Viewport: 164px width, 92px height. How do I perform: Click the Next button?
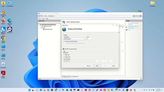[x=97, y=66]
